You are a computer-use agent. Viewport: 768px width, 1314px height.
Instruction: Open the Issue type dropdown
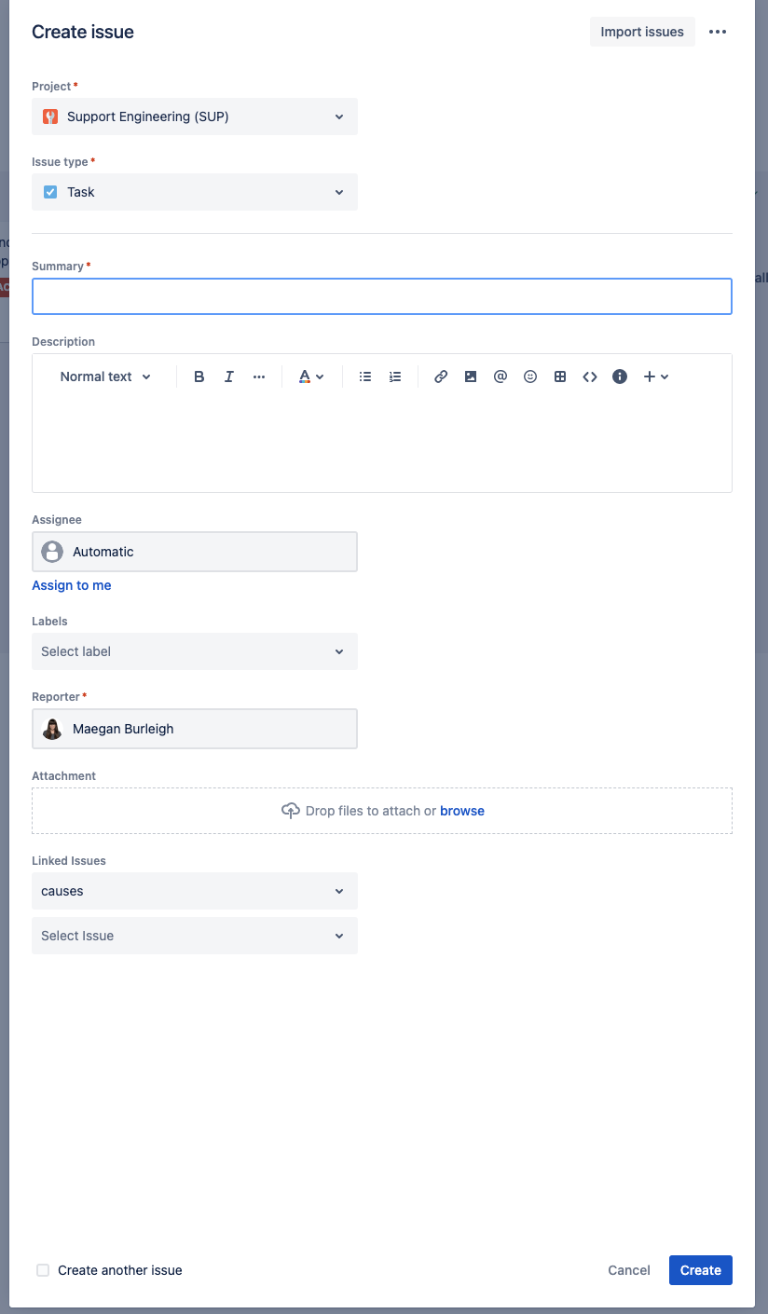click(195, 192)
